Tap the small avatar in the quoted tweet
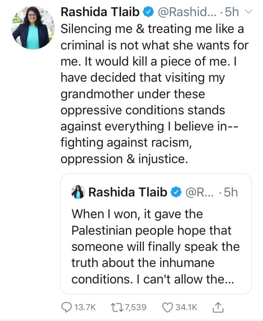 click(78, 192)
